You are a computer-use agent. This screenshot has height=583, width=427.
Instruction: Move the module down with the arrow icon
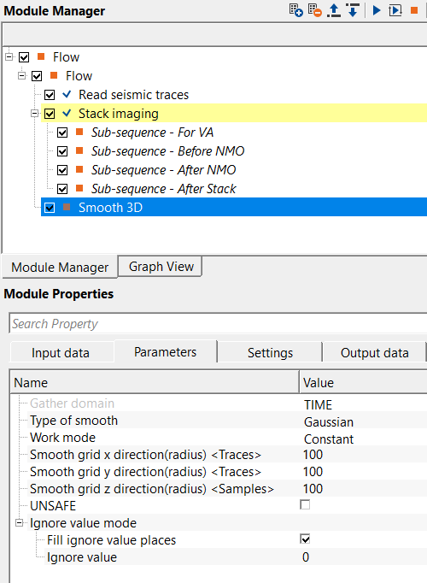[353, 10]
